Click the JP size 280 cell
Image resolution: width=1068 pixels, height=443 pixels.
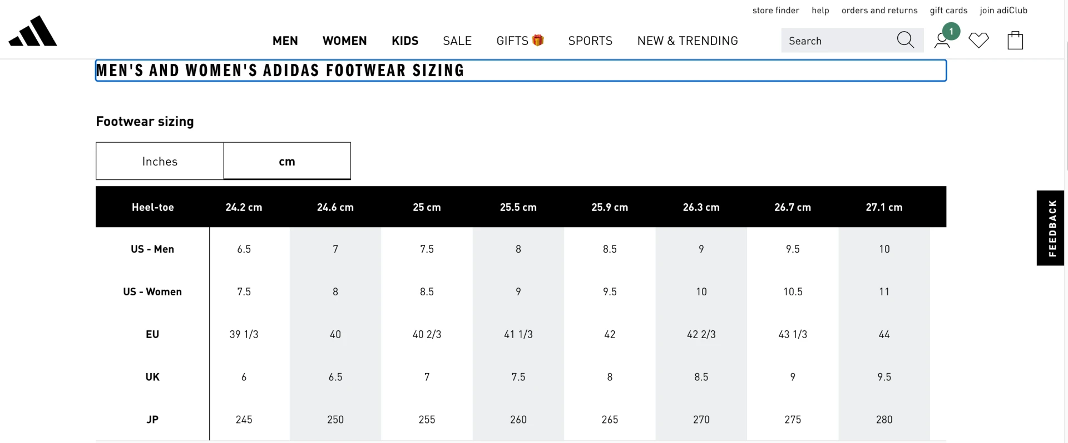[x=884, y=420]
